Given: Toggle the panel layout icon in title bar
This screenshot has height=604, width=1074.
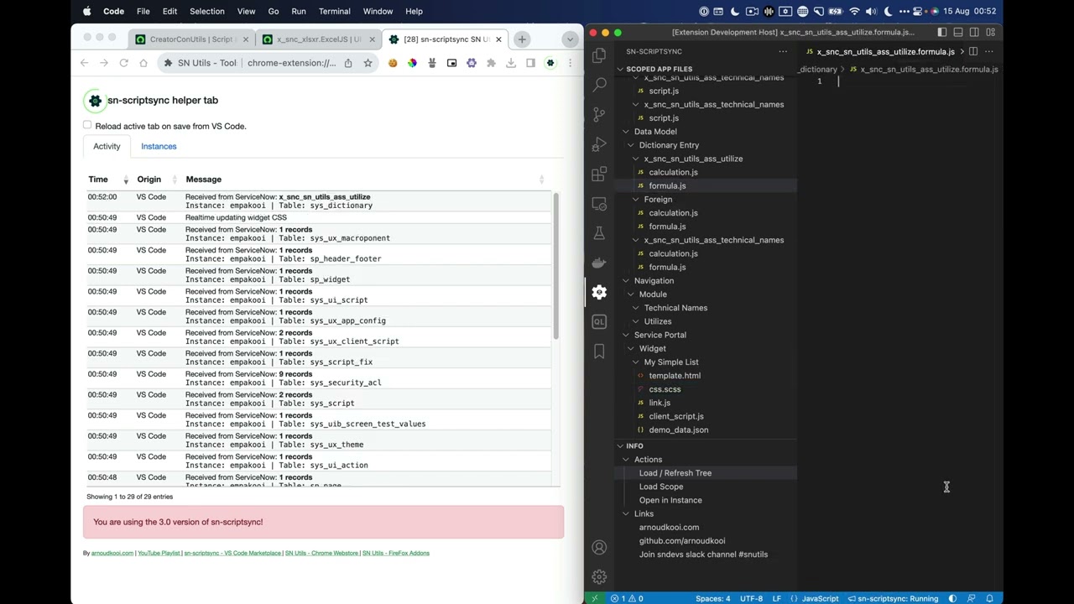Looking at the screenshot, I should pyautogui.click(x=958, y=32).
